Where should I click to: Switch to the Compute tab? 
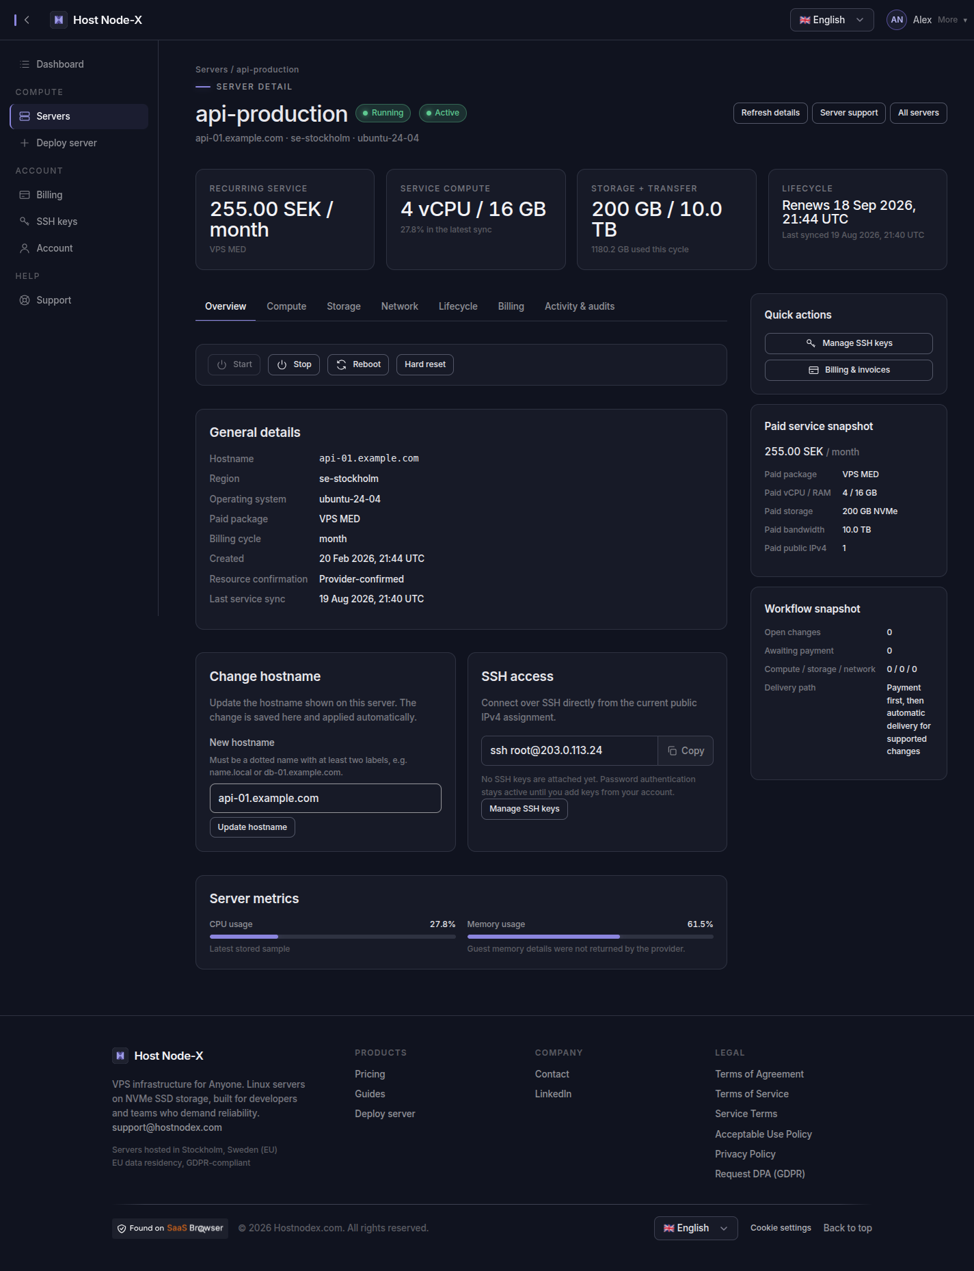(286, 306)
